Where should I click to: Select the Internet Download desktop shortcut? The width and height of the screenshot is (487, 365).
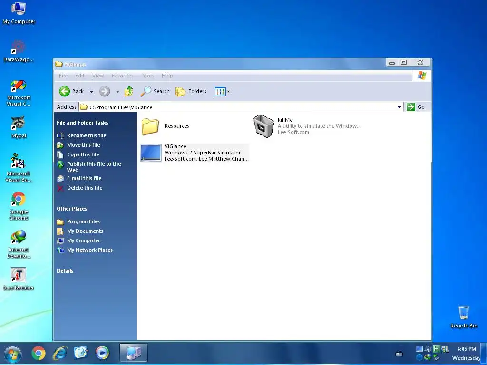(19, 244)
